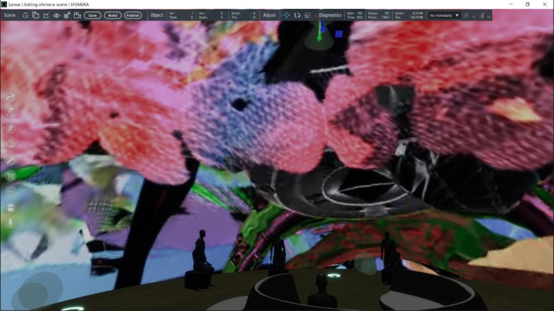The width and height of the screenshot is (554, 311).
Task: Click the scene info icon
Action: pos(25,15)
